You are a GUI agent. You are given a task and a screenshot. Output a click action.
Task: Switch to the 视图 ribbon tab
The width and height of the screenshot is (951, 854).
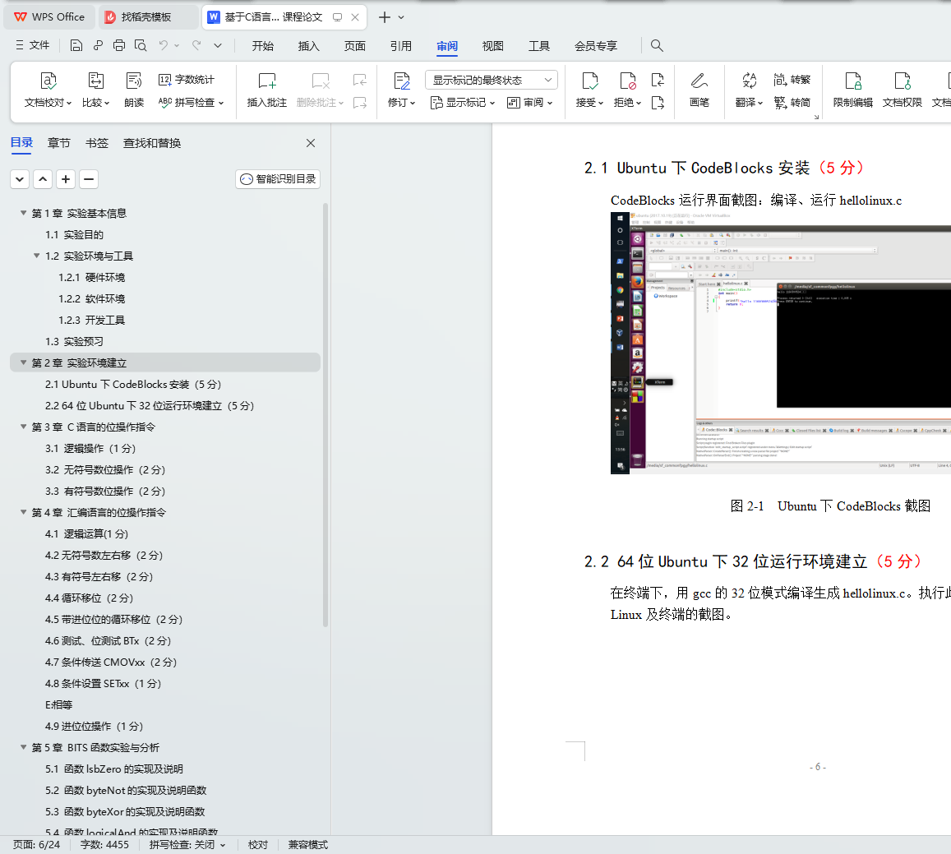tap(493, 46)
